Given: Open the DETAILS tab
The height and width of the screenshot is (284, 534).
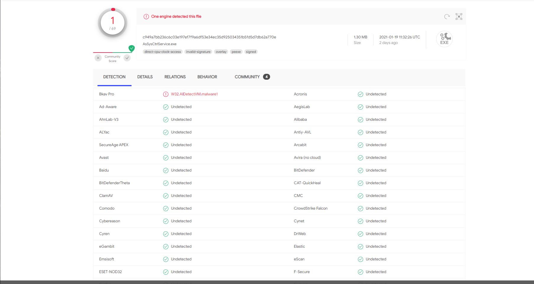Looking at the screenshot, I should (x=145, y=77).
